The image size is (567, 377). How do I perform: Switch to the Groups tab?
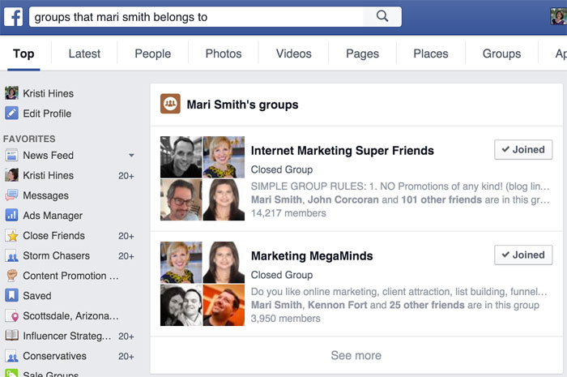[501, 54]
